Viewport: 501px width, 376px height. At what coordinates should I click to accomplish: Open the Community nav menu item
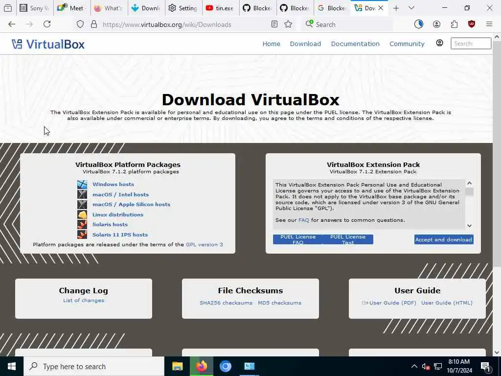[407, 44]
